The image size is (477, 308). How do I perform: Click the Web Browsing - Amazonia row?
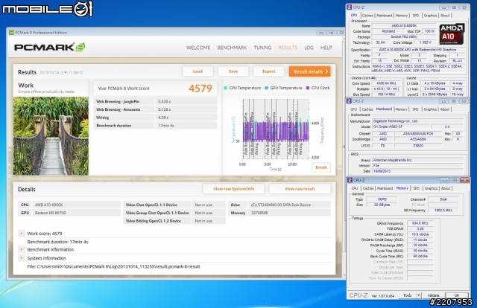[156, 109]
